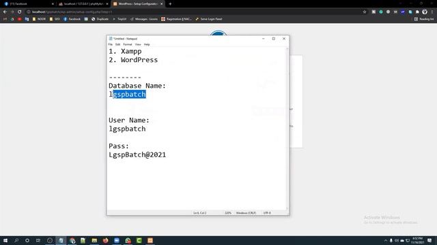This screenshot has height=245, width=437.
Task: Click the Windows (CRLF) status bar entry
Action: pos(246,213)
